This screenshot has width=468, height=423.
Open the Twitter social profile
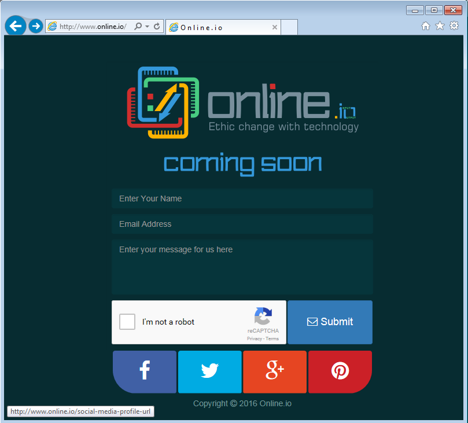coord(210,371)
